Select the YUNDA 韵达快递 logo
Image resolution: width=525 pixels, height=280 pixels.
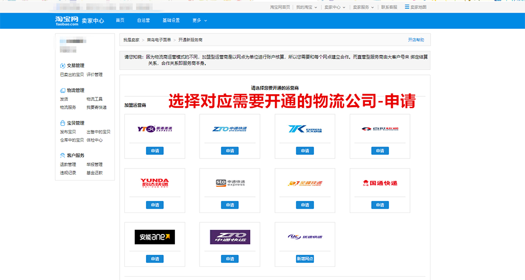(155, 183)
